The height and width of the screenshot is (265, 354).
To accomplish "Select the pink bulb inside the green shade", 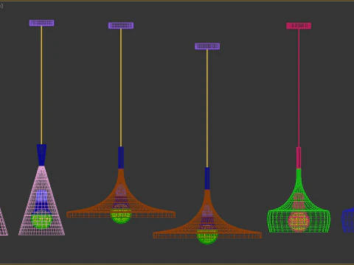I will coord(299,222).
